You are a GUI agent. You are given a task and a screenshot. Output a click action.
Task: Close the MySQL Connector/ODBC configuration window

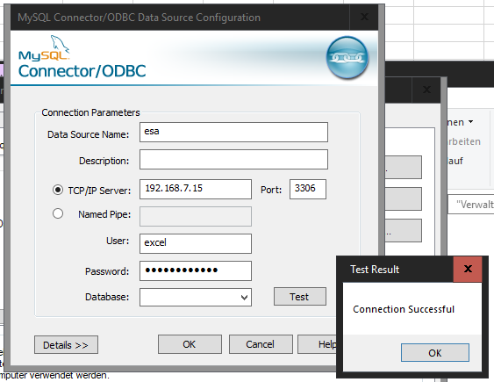tap(364, 17)
